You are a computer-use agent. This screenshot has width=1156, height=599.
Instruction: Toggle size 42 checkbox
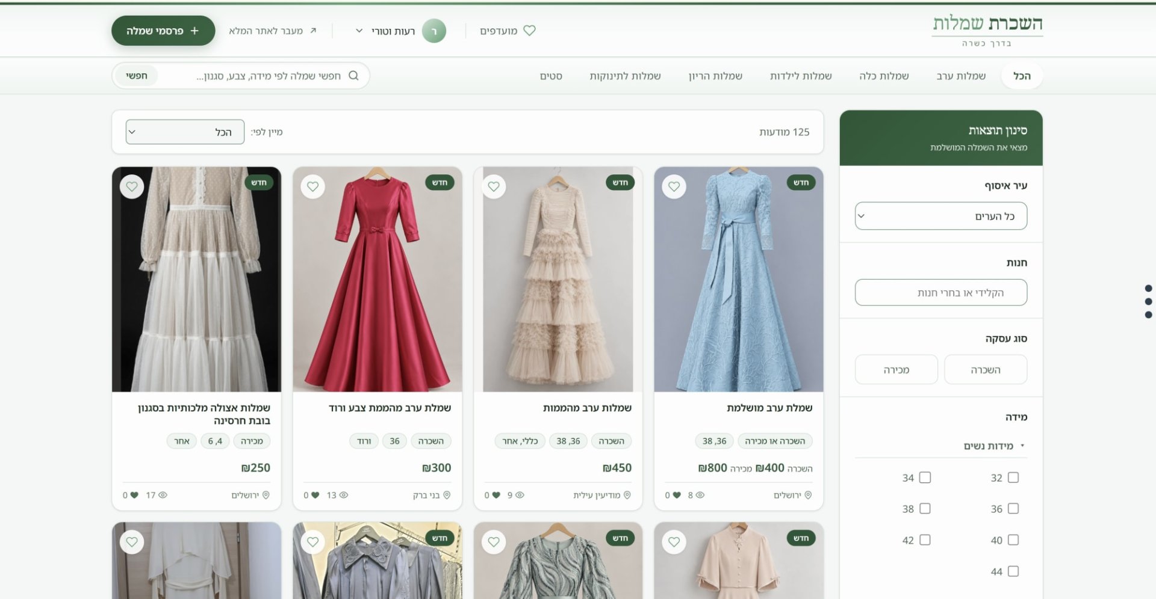coord(925,540)
